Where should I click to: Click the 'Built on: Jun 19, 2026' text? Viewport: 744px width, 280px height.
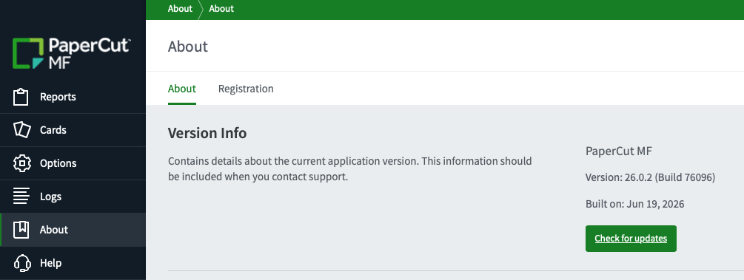[x=635, y=204]
